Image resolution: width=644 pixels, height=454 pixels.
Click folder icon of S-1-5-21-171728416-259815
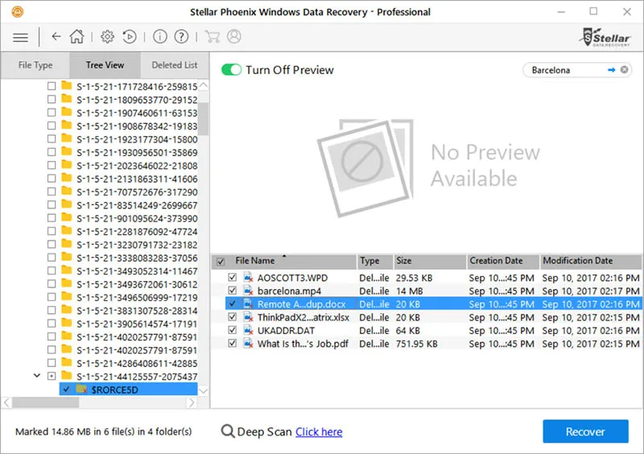coord(67,86)
